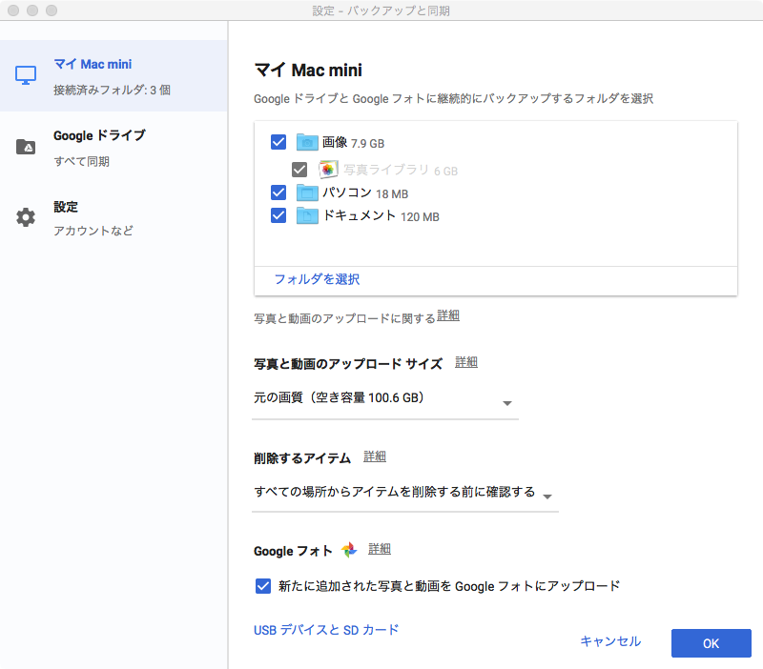Uncheck the パソコン folder checkbox
The image size is (763, 669).
278,193
